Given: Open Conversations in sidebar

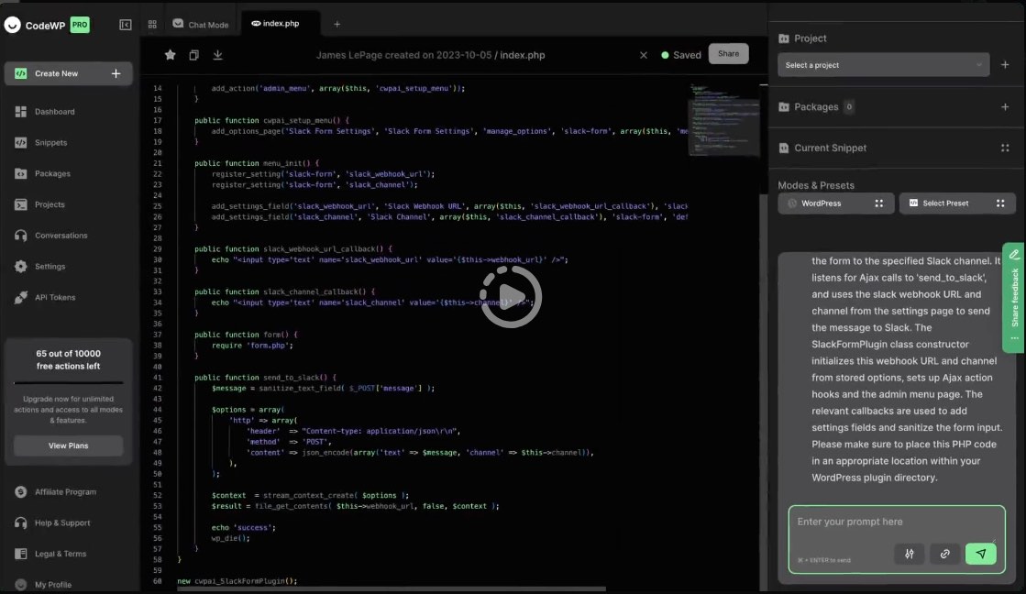Looking at the screenshot, I should pyautogui.click(x=61, y=236).
